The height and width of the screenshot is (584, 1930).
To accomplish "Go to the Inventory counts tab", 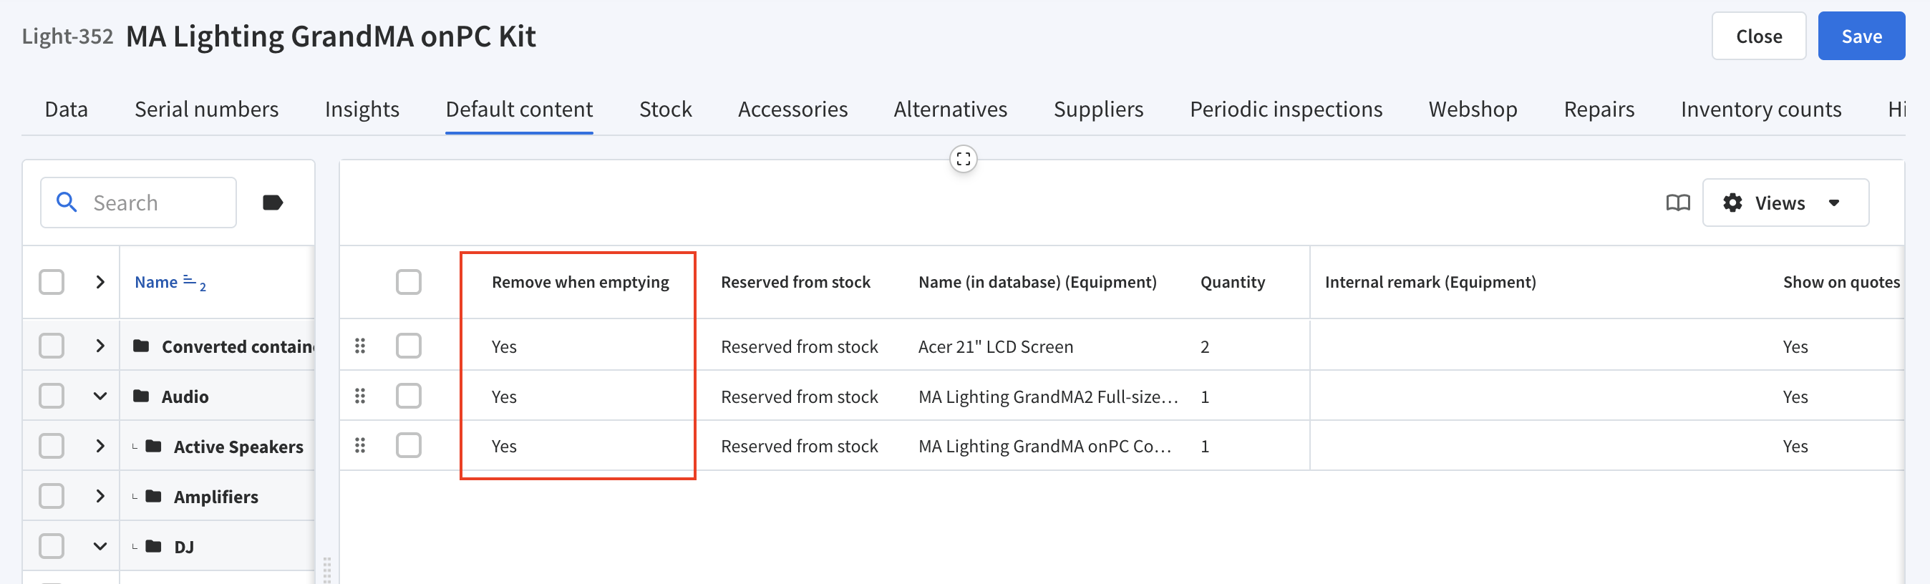I will [1760, 109].
